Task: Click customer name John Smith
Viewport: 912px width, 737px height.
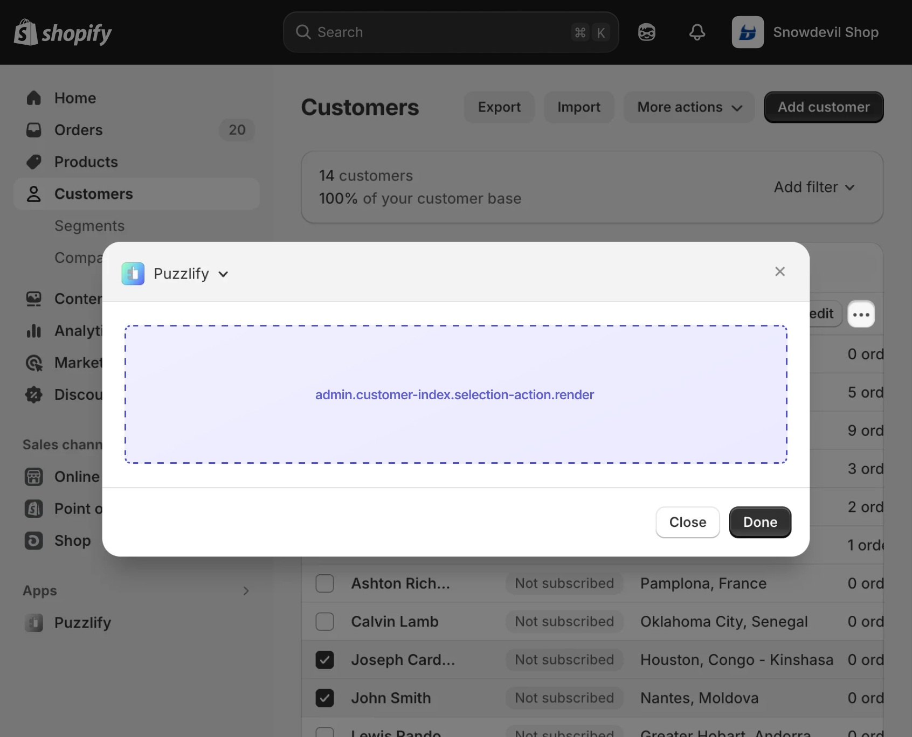Action: click(x=391, y=698)
